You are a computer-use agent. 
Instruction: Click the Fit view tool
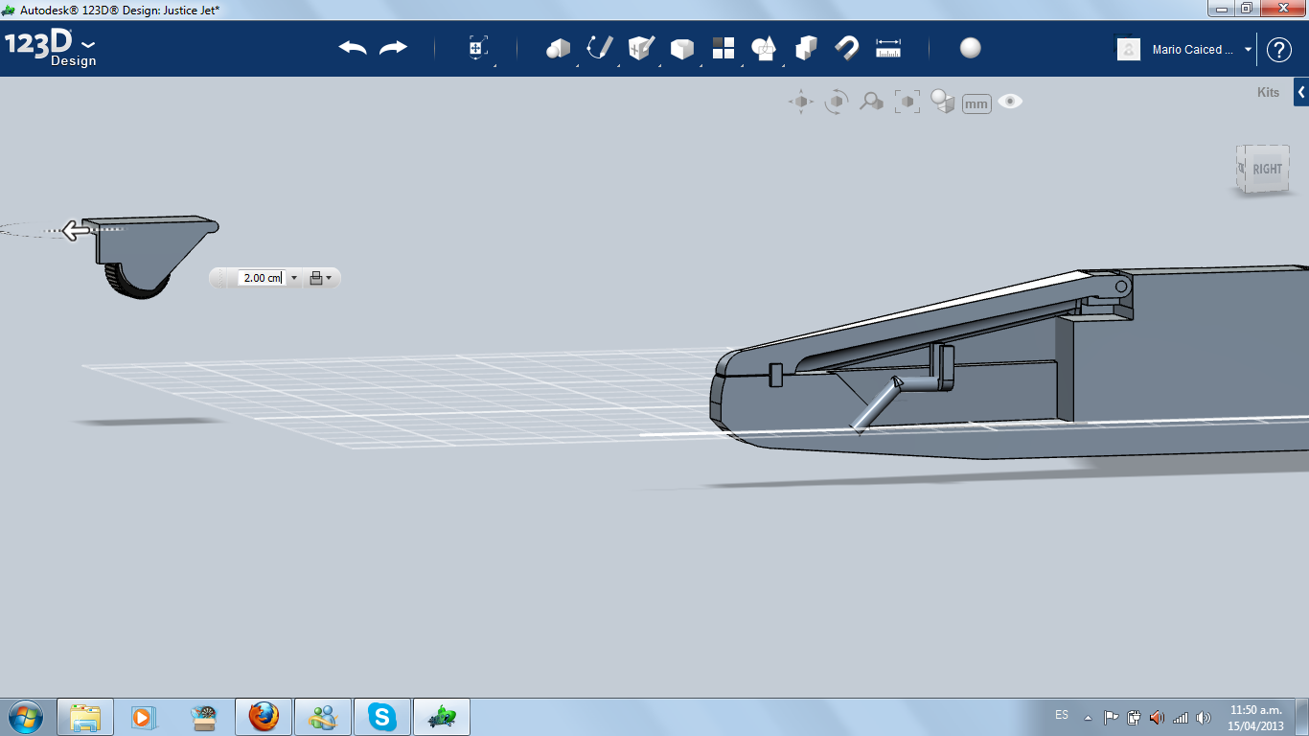pos(907,102)
